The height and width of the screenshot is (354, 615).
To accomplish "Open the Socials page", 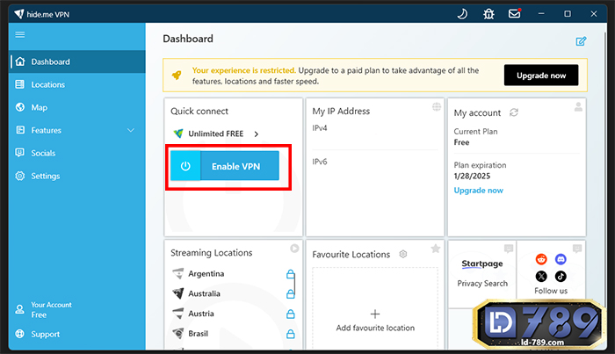I will pyautogui.click(x=77, y=153).
